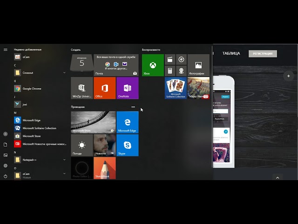Open the Photo Editor tile

[82, 168]
